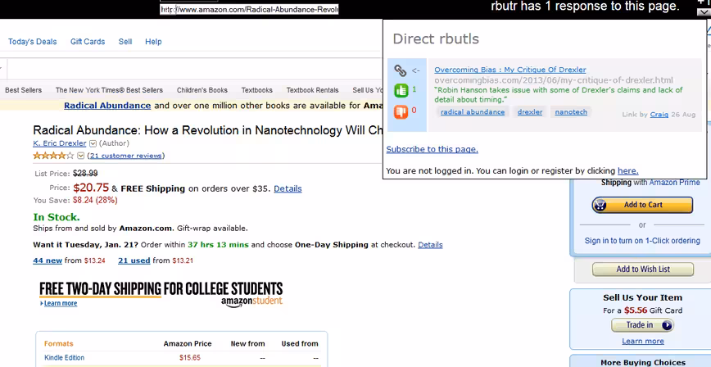The height and width of the screenshot is (367, 711).
Task: Open K. Eric Drexler author link
Action: 60,143
